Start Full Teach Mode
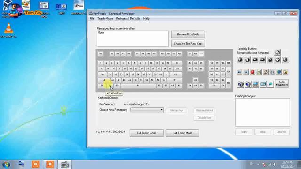The width and height of the screenshot is (301, 169). tap(146, 133)
